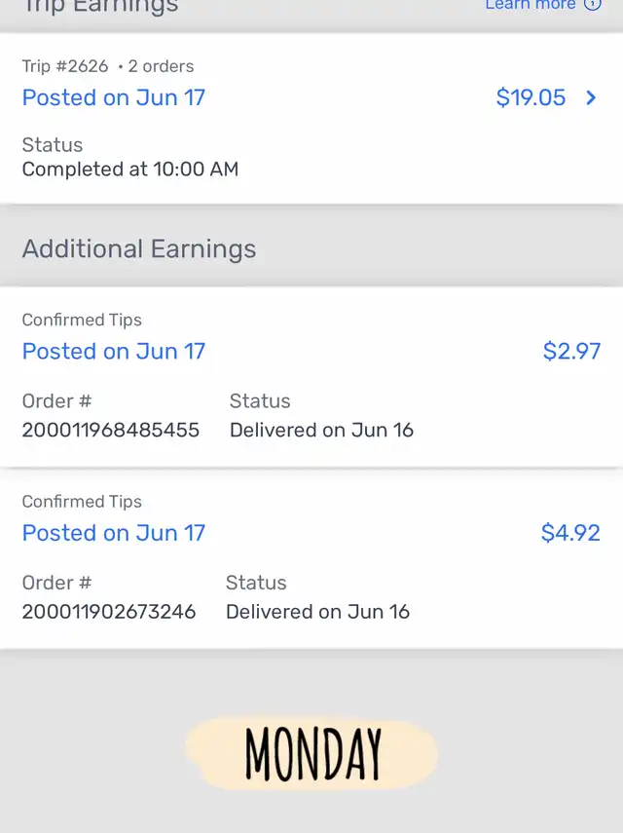Tap Delivered status for order ending 3246
This screenshot has height=833, width=623.
pyautogui.click(x=317, y=612)
